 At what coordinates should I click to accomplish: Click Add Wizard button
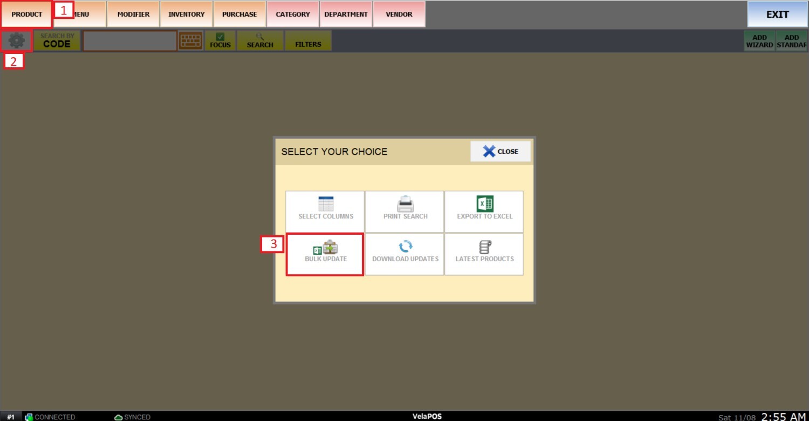[759, 41]
